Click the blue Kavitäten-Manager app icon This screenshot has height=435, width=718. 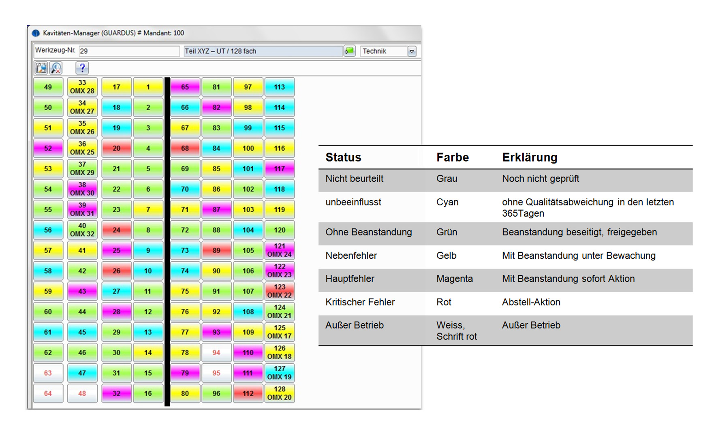36,33
